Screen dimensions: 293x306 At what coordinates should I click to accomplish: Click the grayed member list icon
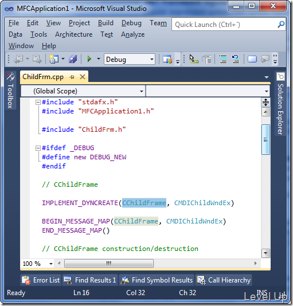[x=207, y=59]
